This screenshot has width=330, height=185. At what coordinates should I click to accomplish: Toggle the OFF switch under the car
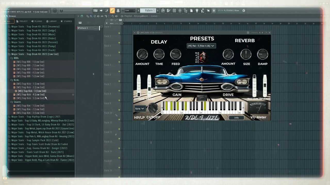pos(201,98)
